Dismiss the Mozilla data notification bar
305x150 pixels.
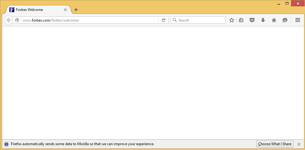click(299, 144)
